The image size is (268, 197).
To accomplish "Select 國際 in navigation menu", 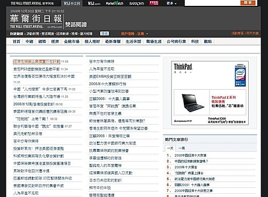I will (42, 42).
